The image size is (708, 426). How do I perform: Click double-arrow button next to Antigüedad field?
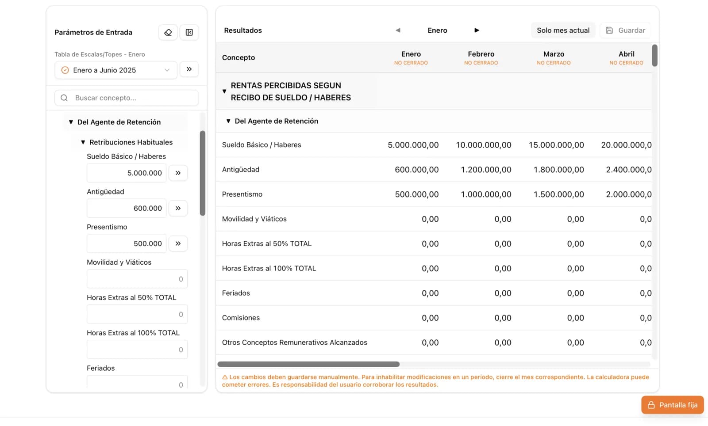coord(178,208)
